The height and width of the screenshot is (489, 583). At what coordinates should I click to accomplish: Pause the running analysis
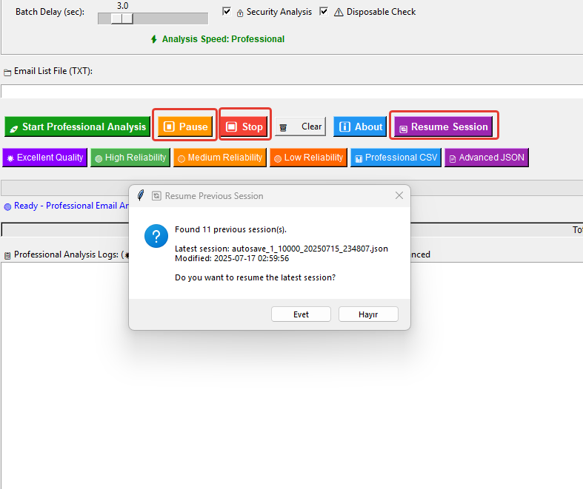[x=185, y=127]
